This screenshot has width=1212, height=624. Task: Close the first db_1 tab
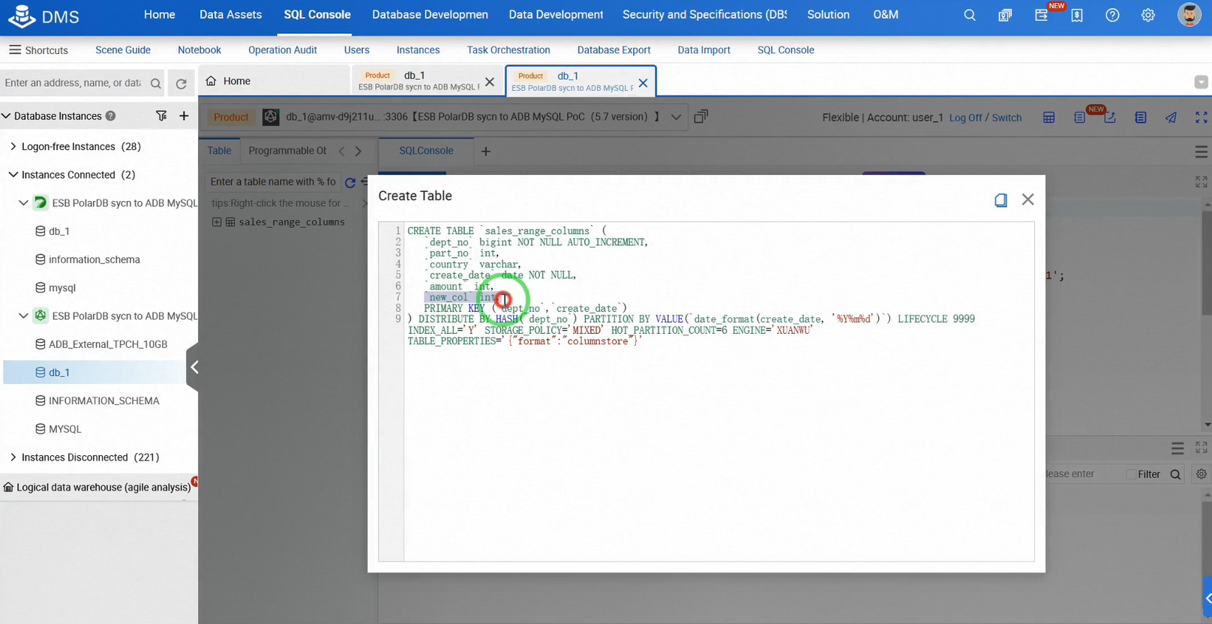coord(490,82)
